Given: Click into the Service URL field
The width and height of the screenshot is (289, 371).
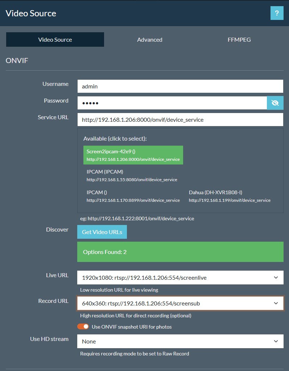Looking at the screenshot, I should pos(180,120).
